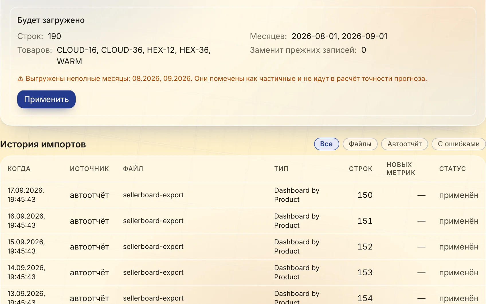Click the incomplete months warning message
The height and width of the screenshot is (304, 486).
[222, 79]
